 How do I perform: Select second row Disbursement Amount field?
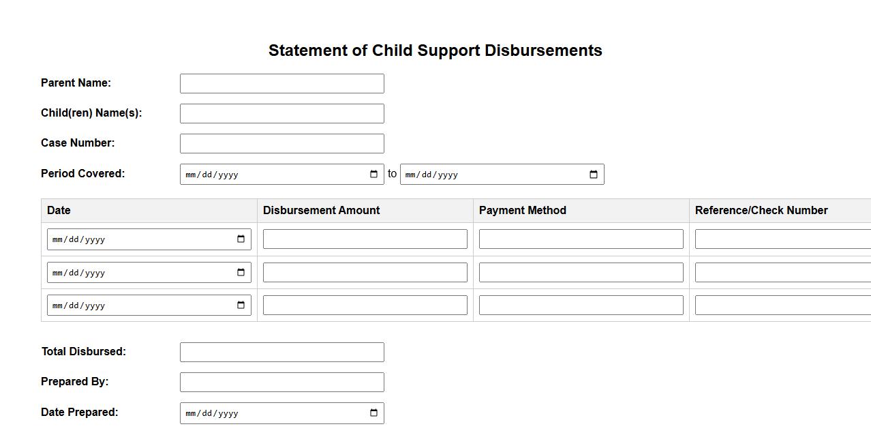coord(365,273)
